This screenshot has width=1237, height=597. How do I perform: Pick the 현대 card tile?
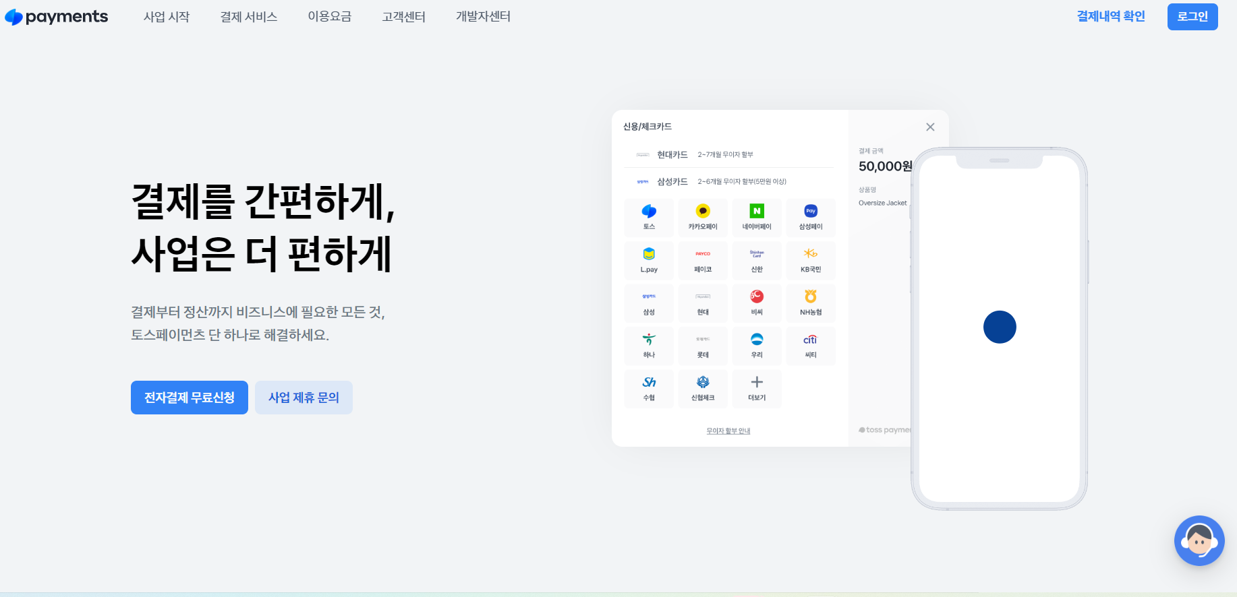(703, 303)
